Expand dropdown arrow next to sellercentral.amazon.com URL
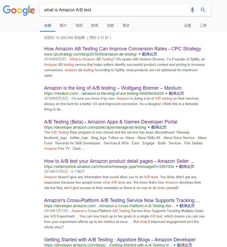This screenshot has height=247, width=227. tap(177, 167)
